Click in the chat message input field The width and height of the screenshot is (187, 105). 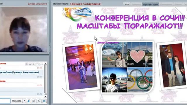pyautogui.click(x=5, y=101)
